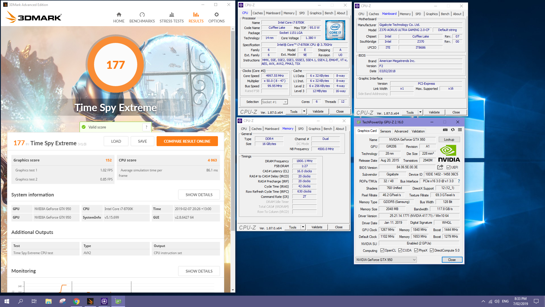Viewport: 545px width, 307px height.
Task: Click scrollbar down arrow in 3DMark
Action: pyautogui.click(x=233, y=290)
